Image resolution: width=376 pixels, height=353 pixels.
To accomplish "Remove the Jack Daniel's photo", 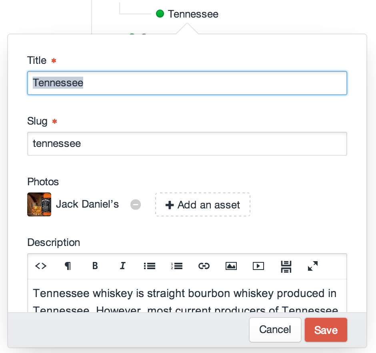I will click(136, 204).
